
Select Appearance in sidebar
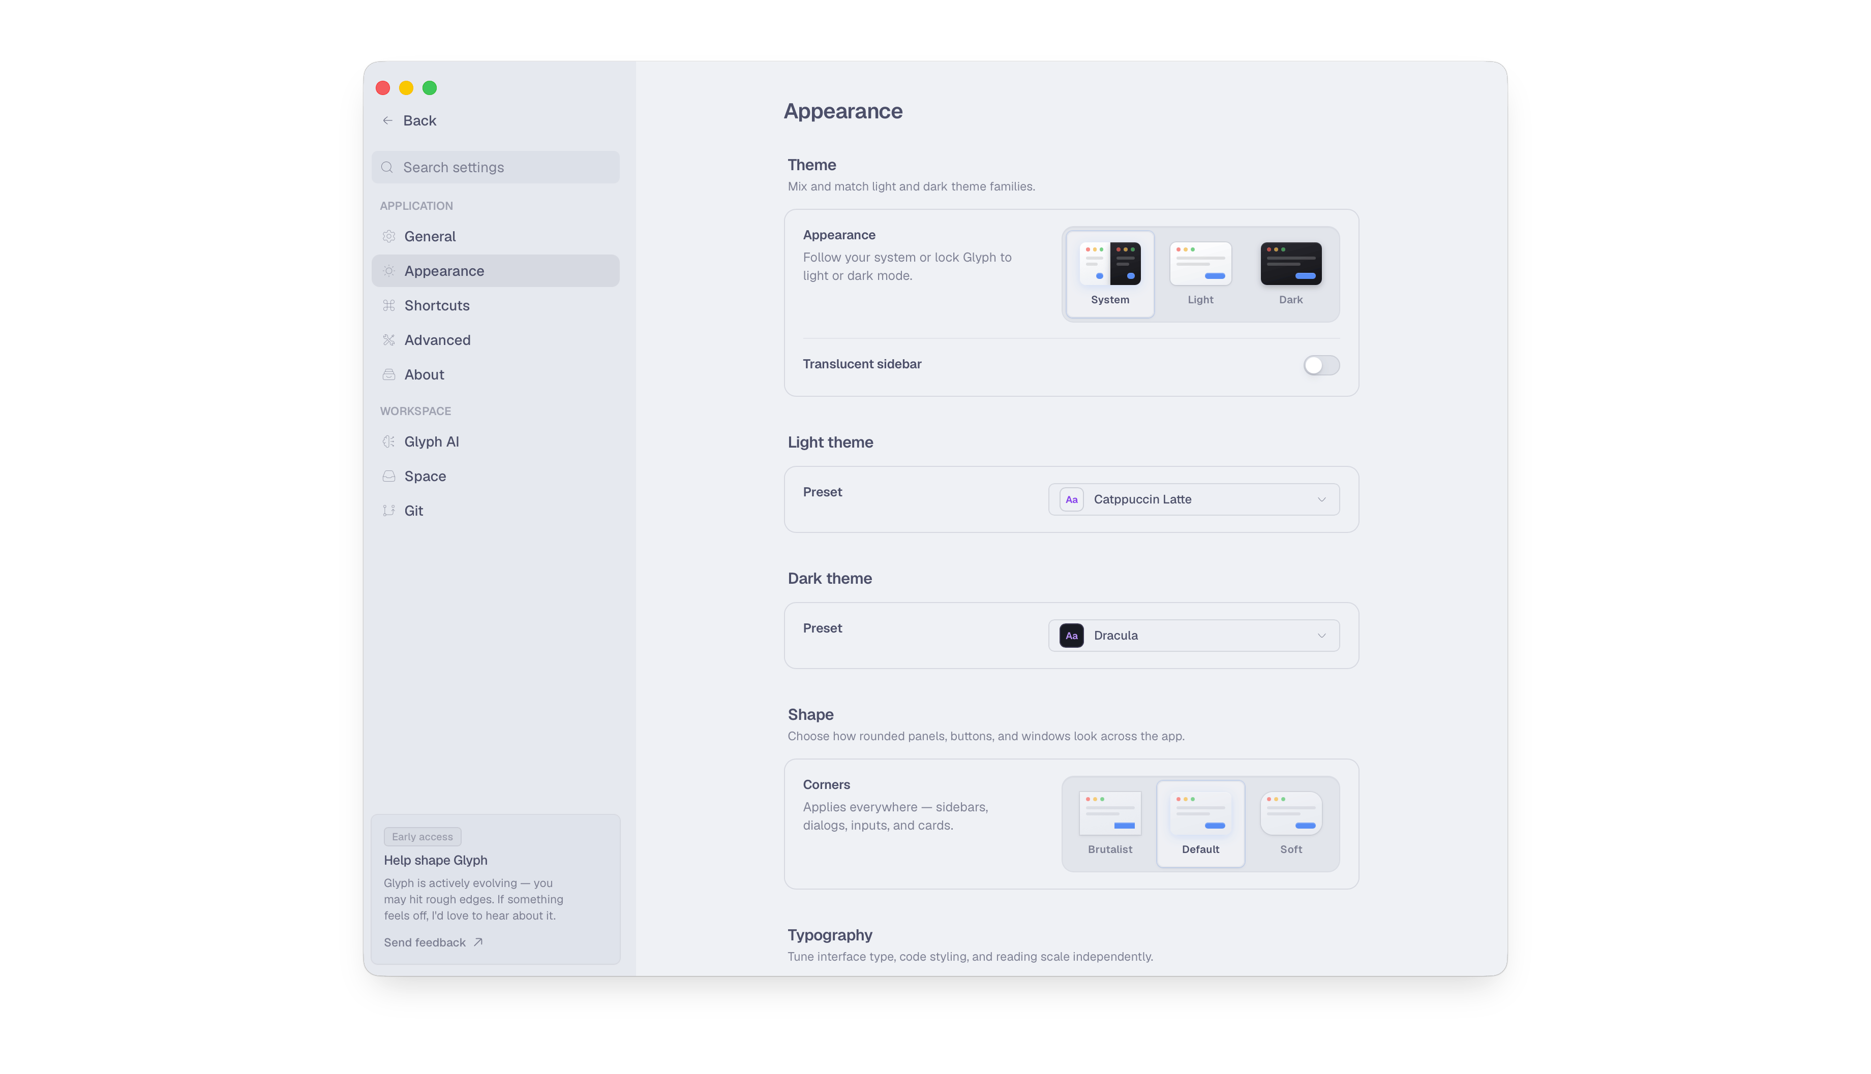click(x=495, y=271)
